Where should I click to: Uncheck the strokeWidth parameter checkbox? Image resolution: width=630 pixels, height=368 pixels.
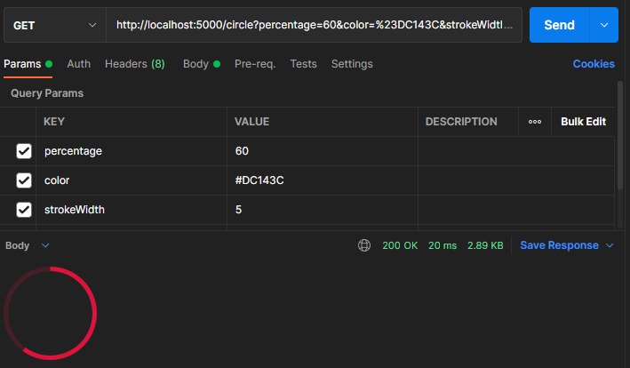[x=24, y=210]
